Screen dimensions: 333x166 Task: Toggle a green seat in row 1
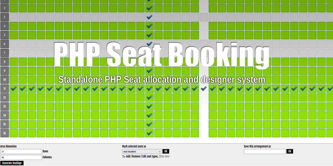22,1
